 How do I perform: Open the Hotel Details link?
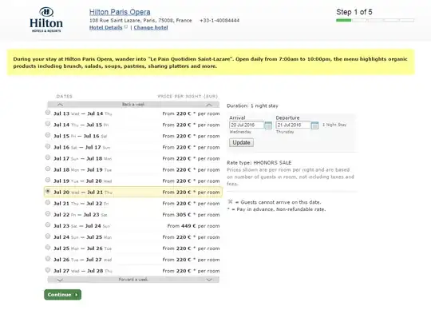coord(106,27)
